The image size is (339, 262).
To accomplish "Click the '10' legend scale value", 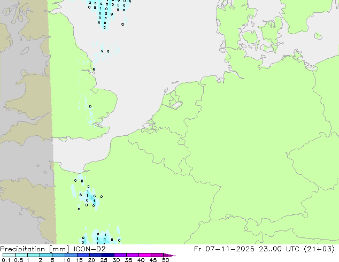I will (67, 260).
